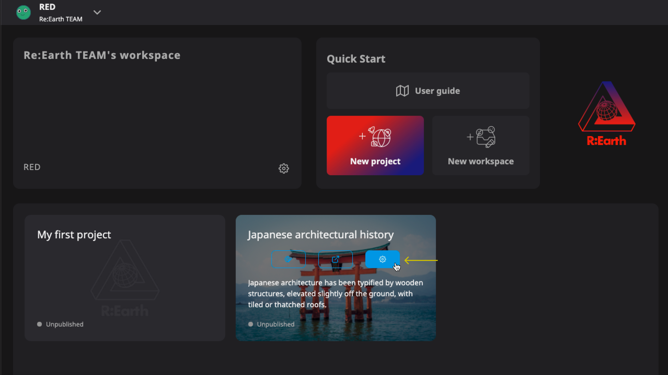
Task: Click the Japanese architectural history title
Action: 320,235
